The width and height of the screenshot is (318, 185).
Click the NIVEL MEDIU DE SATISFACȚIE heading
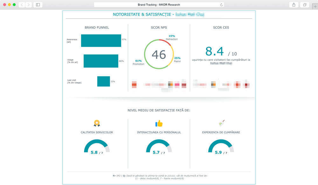(x=159, y=110)
